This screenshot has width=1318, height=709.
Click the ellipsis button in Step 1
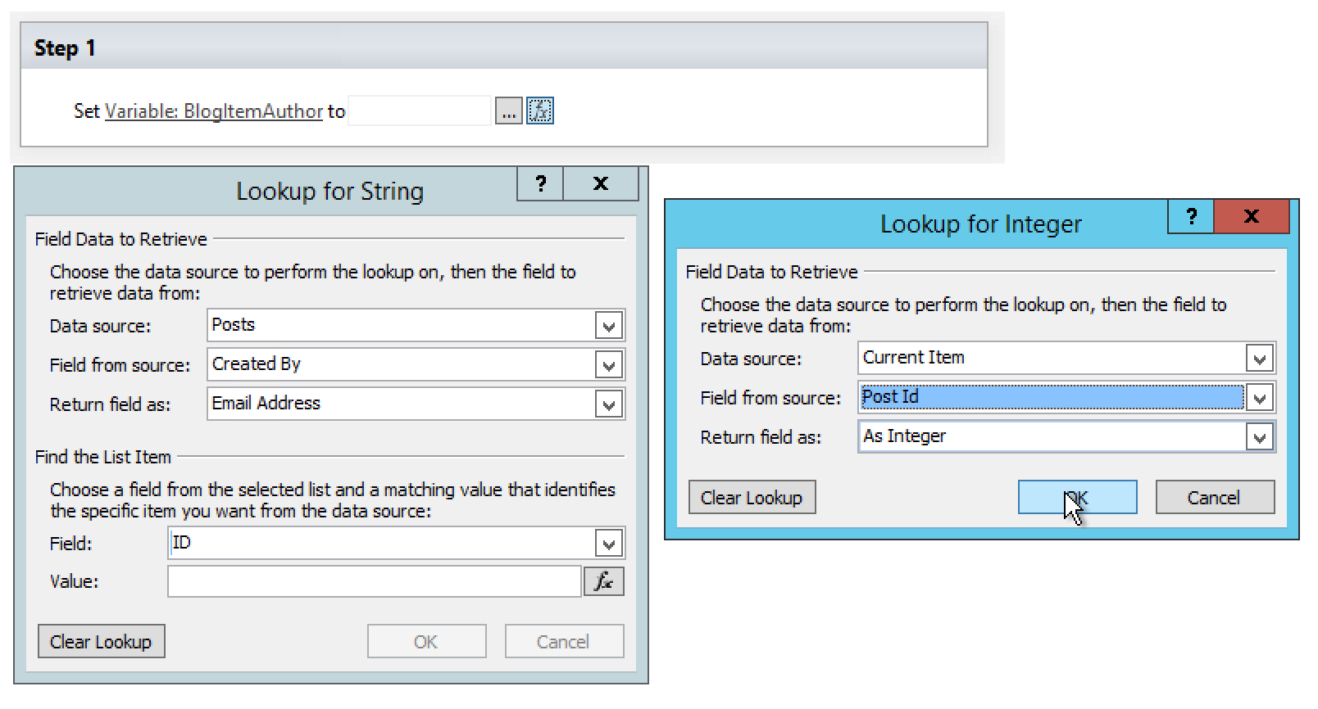point(508,111)
